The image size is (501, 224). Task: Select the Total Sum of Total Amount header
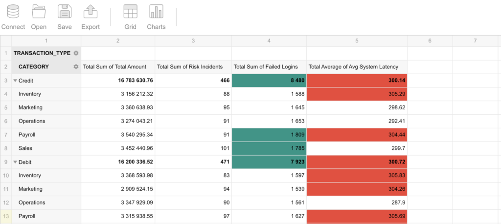tap(118, 67)
